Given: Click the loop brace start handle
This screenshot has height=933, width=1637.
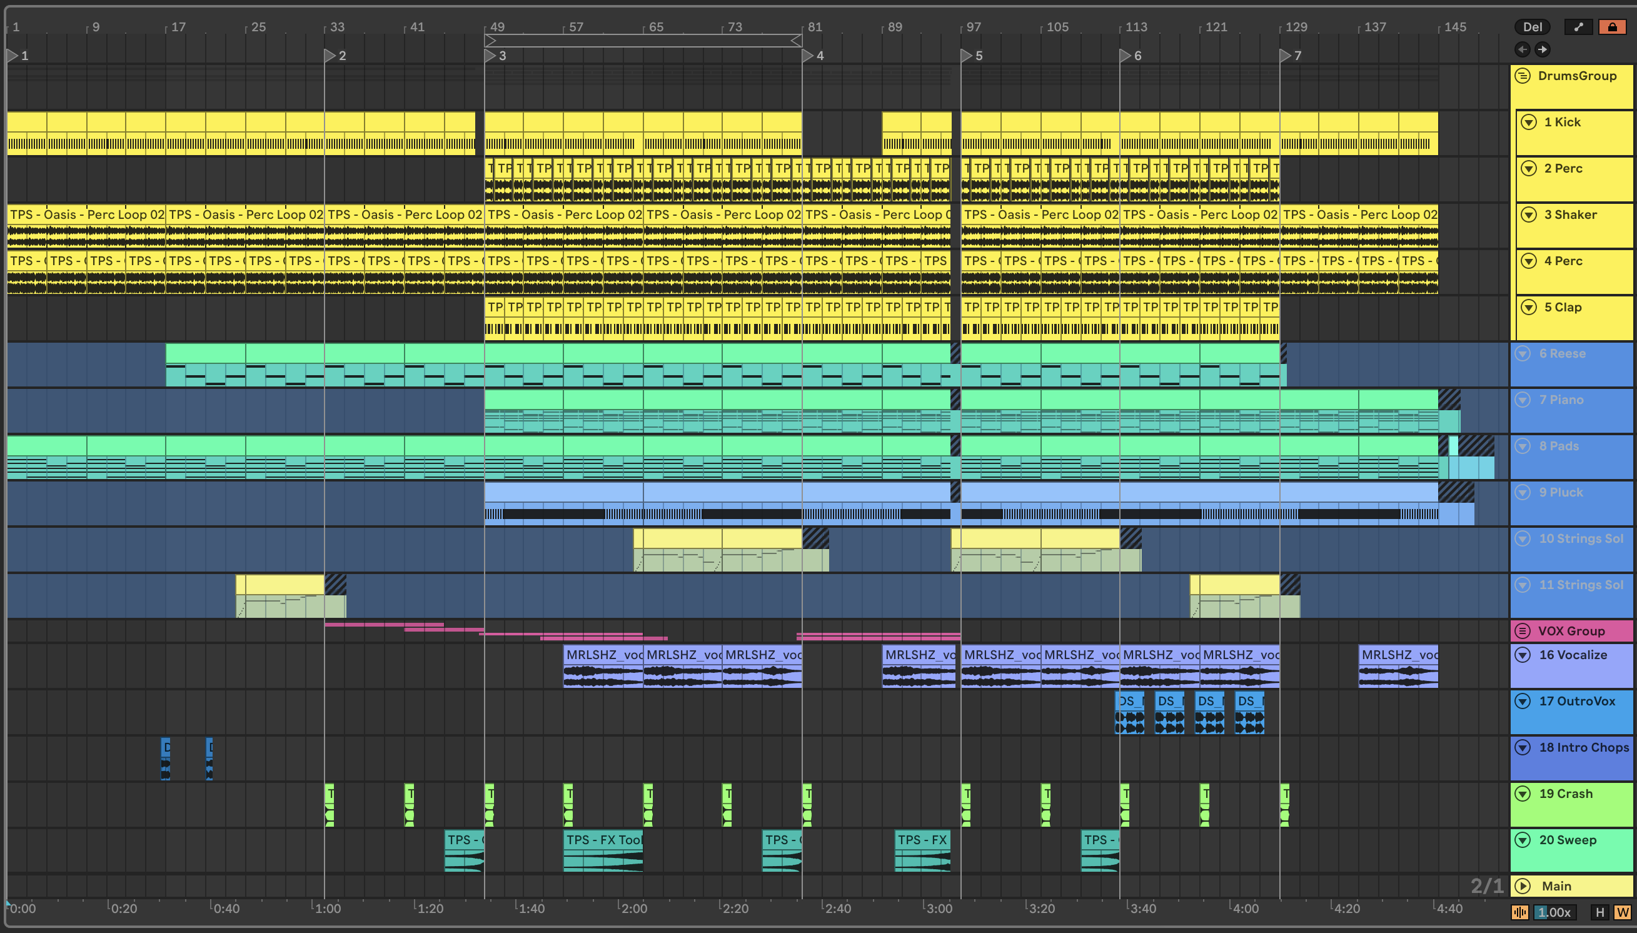Looking at the screenshot, I should (491, 41).
